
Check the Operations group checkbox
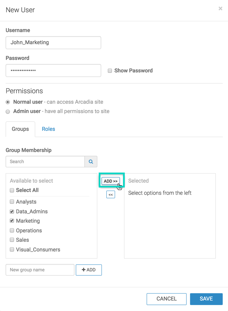pos(12,231)
